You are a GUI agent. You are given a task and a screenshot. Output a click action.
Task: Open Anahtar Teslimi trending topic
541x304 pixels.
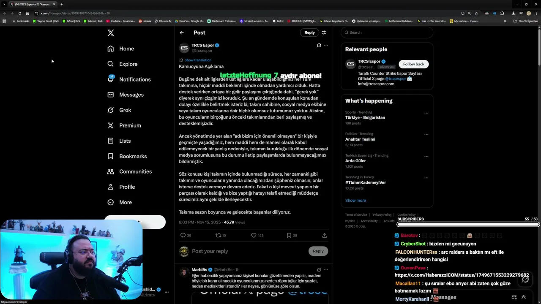click(360, 139)
